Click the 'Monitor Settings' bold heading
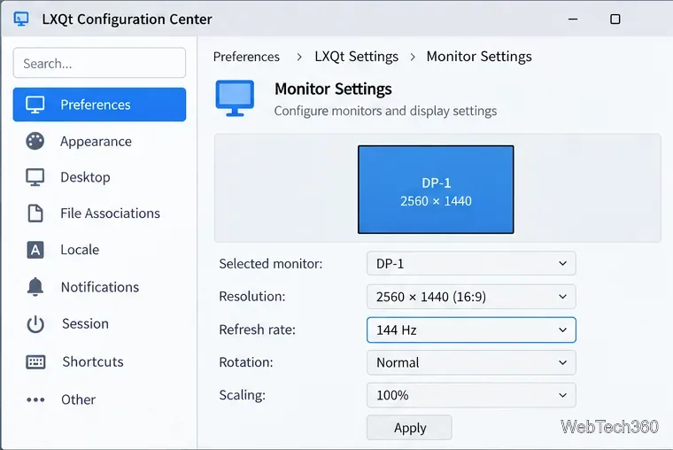Image resolution: width=673 pixels, height=450 pixels. point(333,89)
